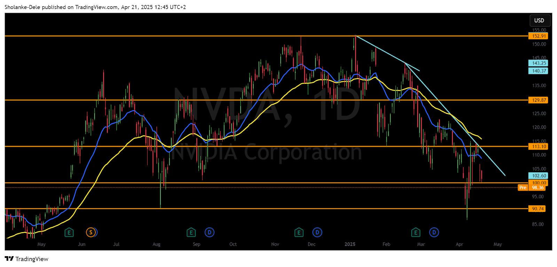This screenshot has height=267, width=557.
Task: Click the earnings E marker before Sep
Action: (x=191, y=232)
